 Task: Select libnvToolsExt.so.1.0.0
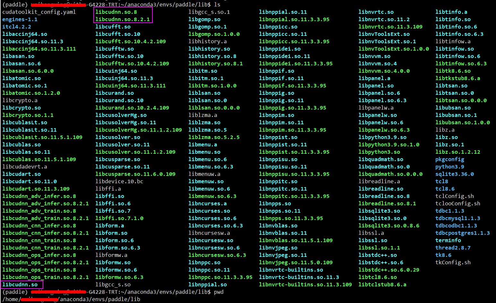point(394,49)
